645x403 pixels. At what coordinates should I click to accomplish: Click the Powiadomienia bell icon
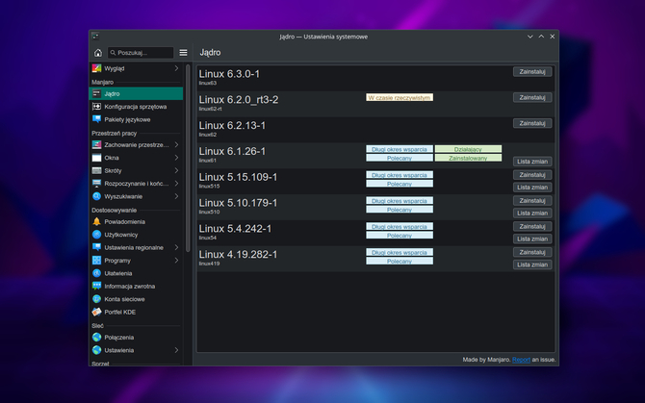(x=96, y=222)
